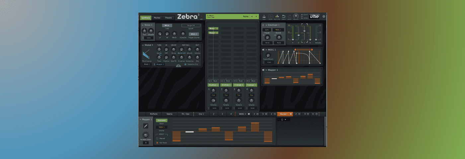Select the Key Reset radio button
The image size is (465, 159).
click(x=157, y=142)
